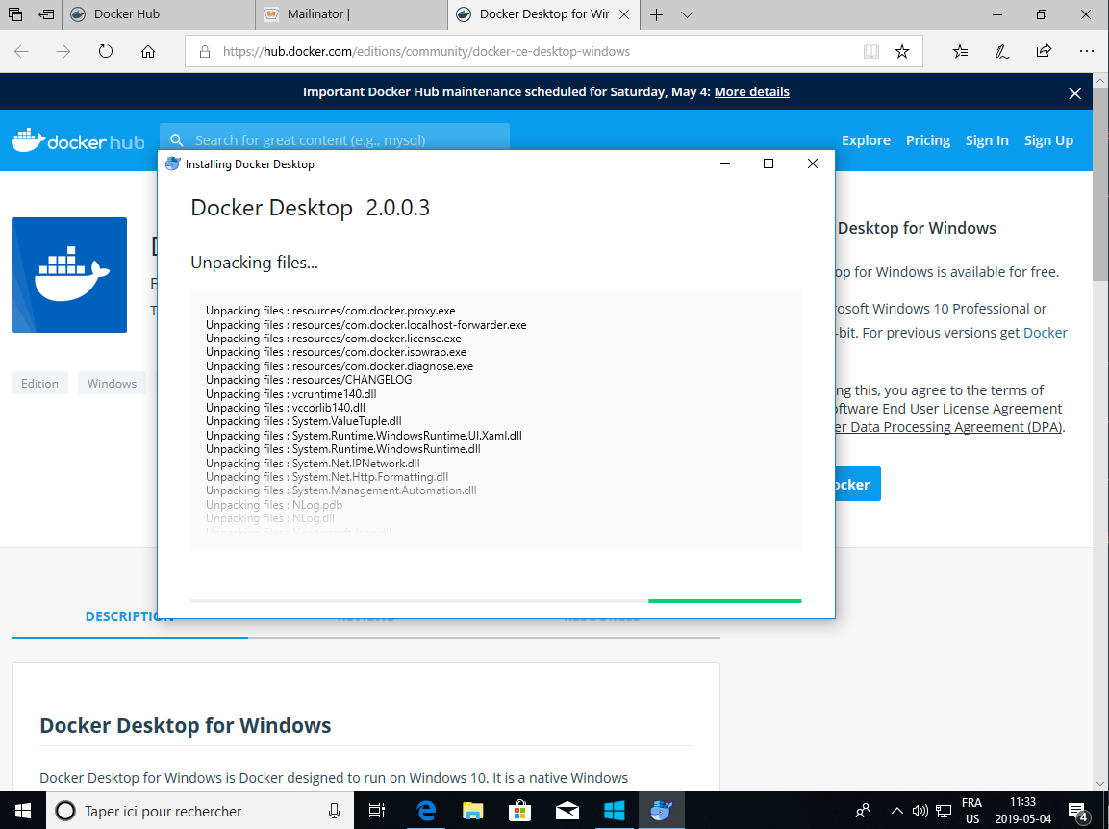Open the Explore menu item

click(866, 140)
